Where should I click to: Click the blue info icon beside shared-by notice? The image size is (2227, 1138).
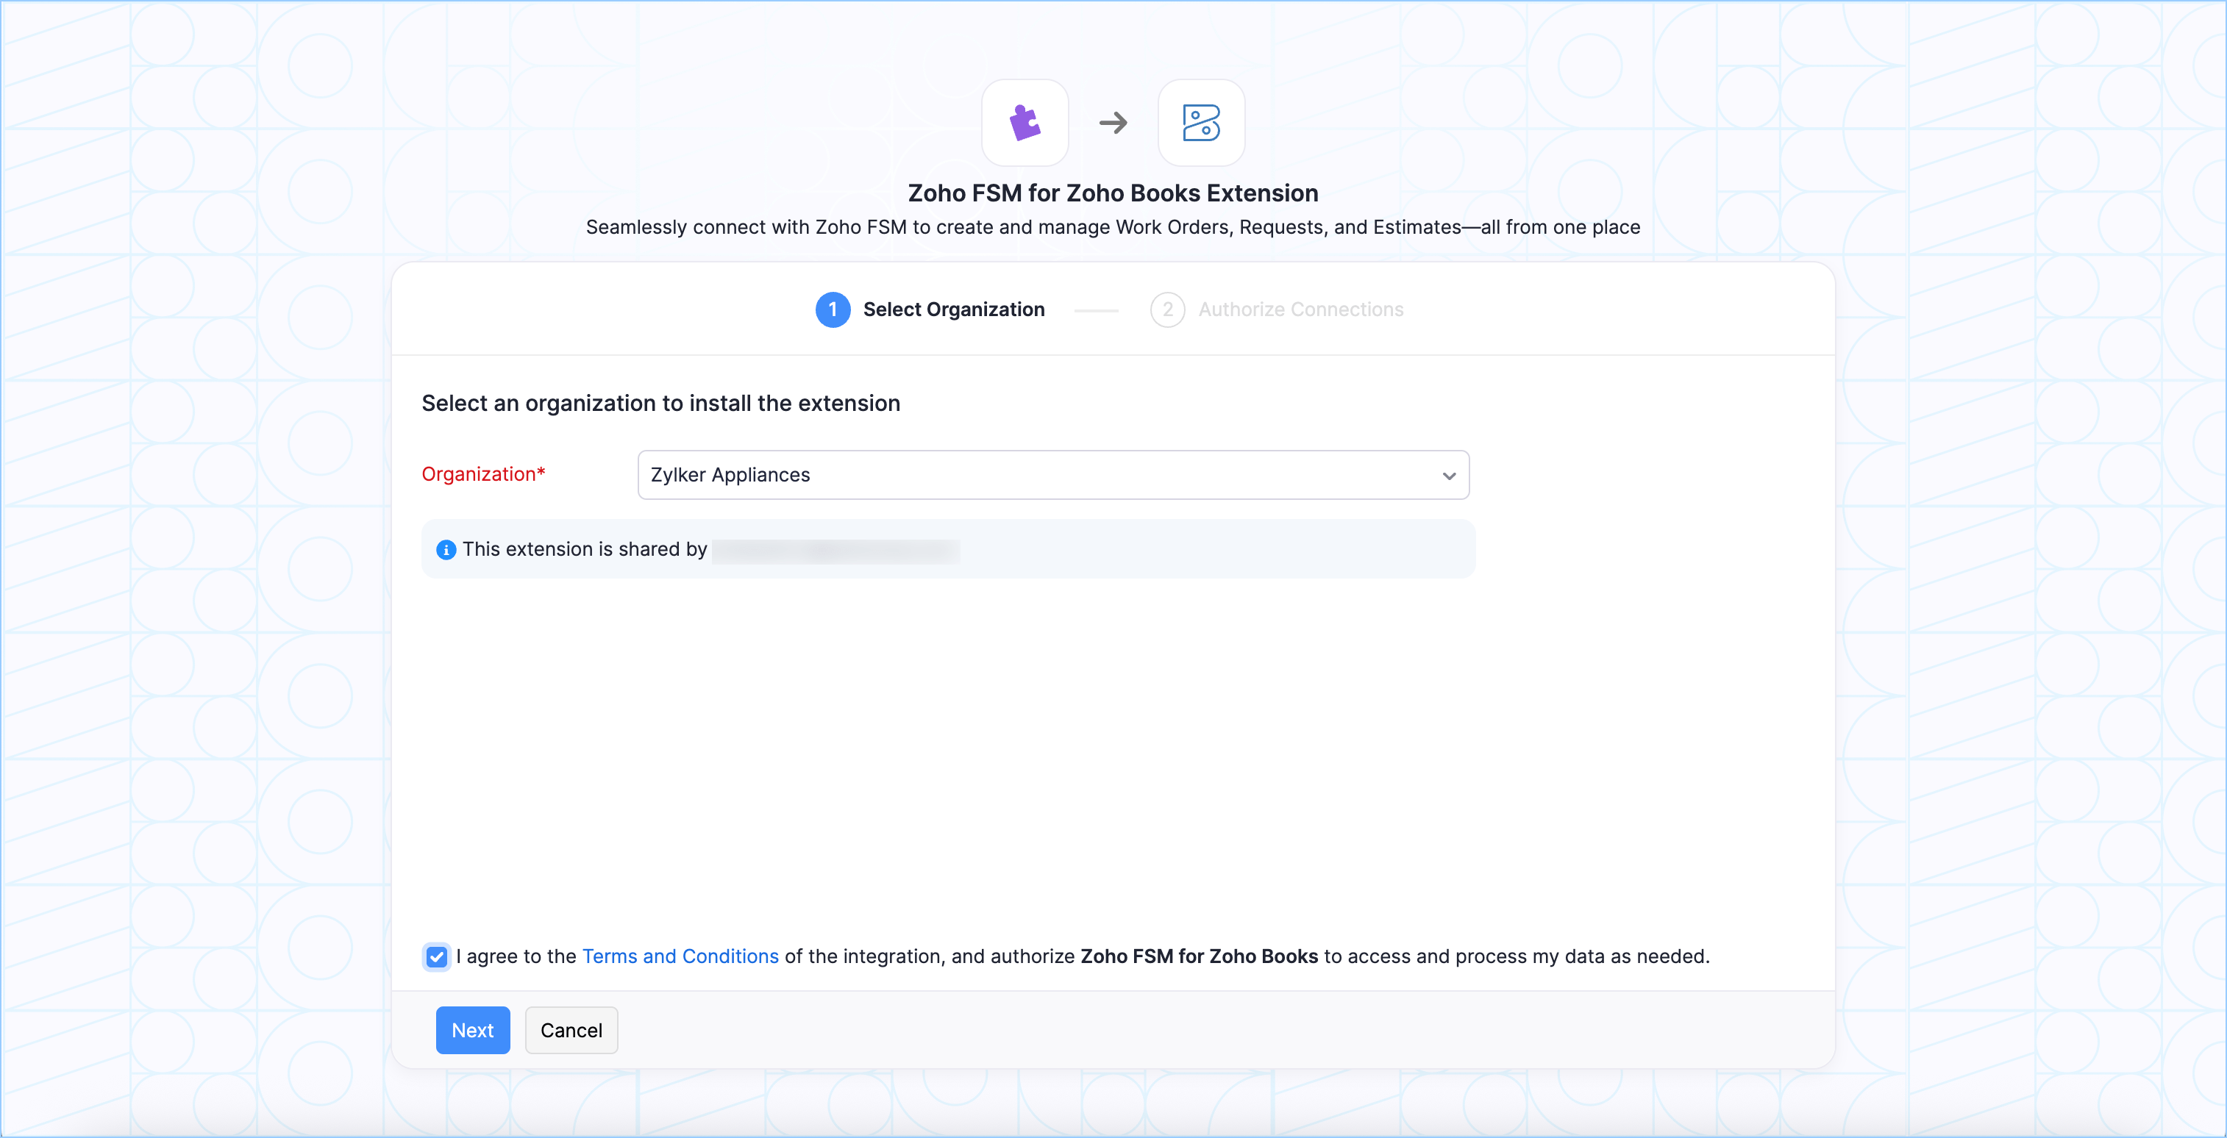pos(446,550)
